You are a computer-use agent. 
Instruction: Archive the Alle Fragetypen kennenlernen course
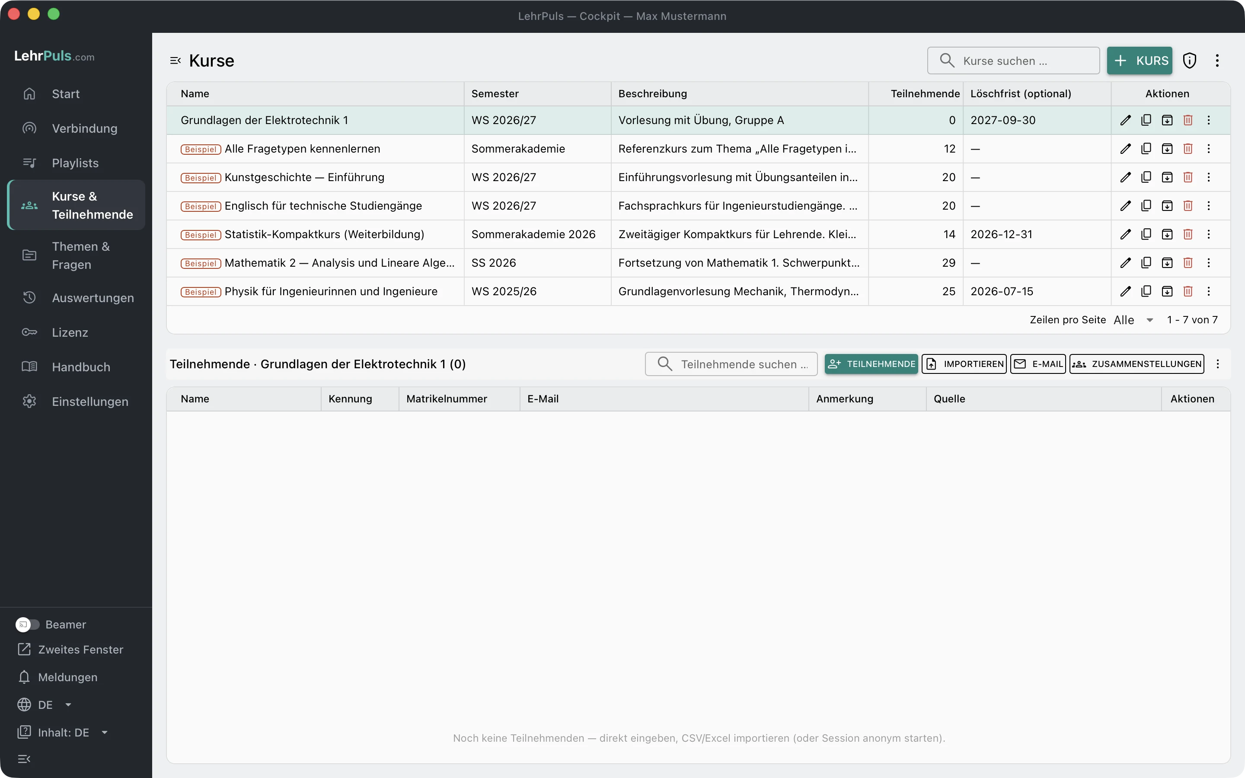[1167, 149]
